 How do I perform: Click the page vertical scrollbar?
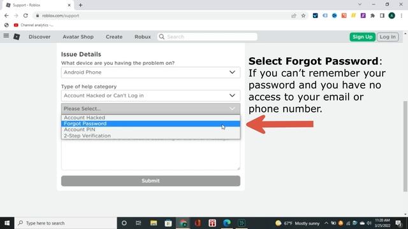(405, 146)
